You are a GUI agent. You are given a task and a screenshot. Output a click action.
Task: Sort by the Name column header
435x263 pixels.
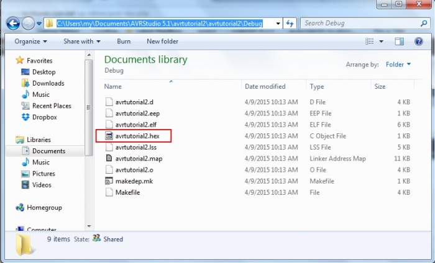(113, 87)
